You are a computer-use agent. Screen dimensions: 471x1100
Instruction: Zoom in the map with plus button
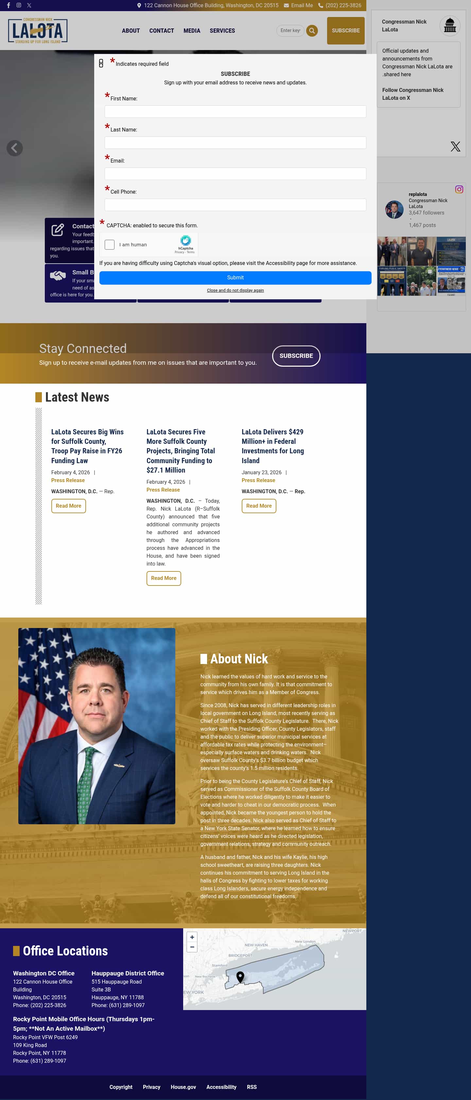[192, 937]
